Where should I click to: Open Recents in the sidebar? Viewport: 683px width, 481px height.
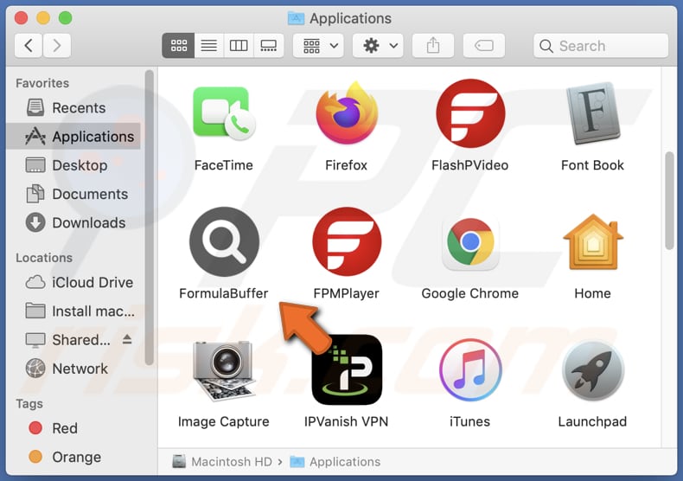(73, 107)
